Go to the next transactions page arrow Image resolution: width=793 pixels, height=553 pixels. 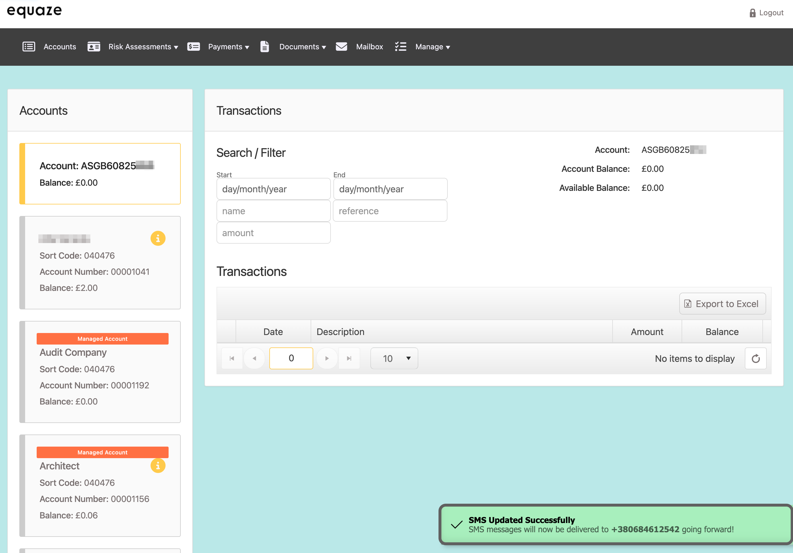(327, 358)
